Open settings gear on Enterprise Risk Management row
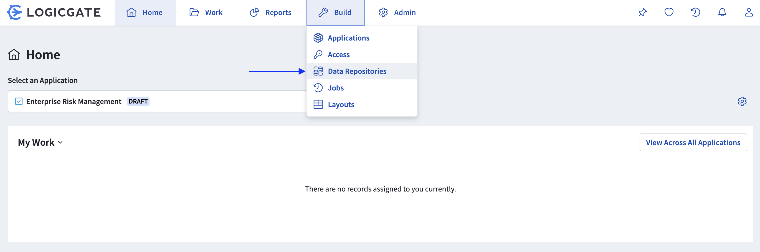Screen dimensions: 760x252 pos(742,101)
